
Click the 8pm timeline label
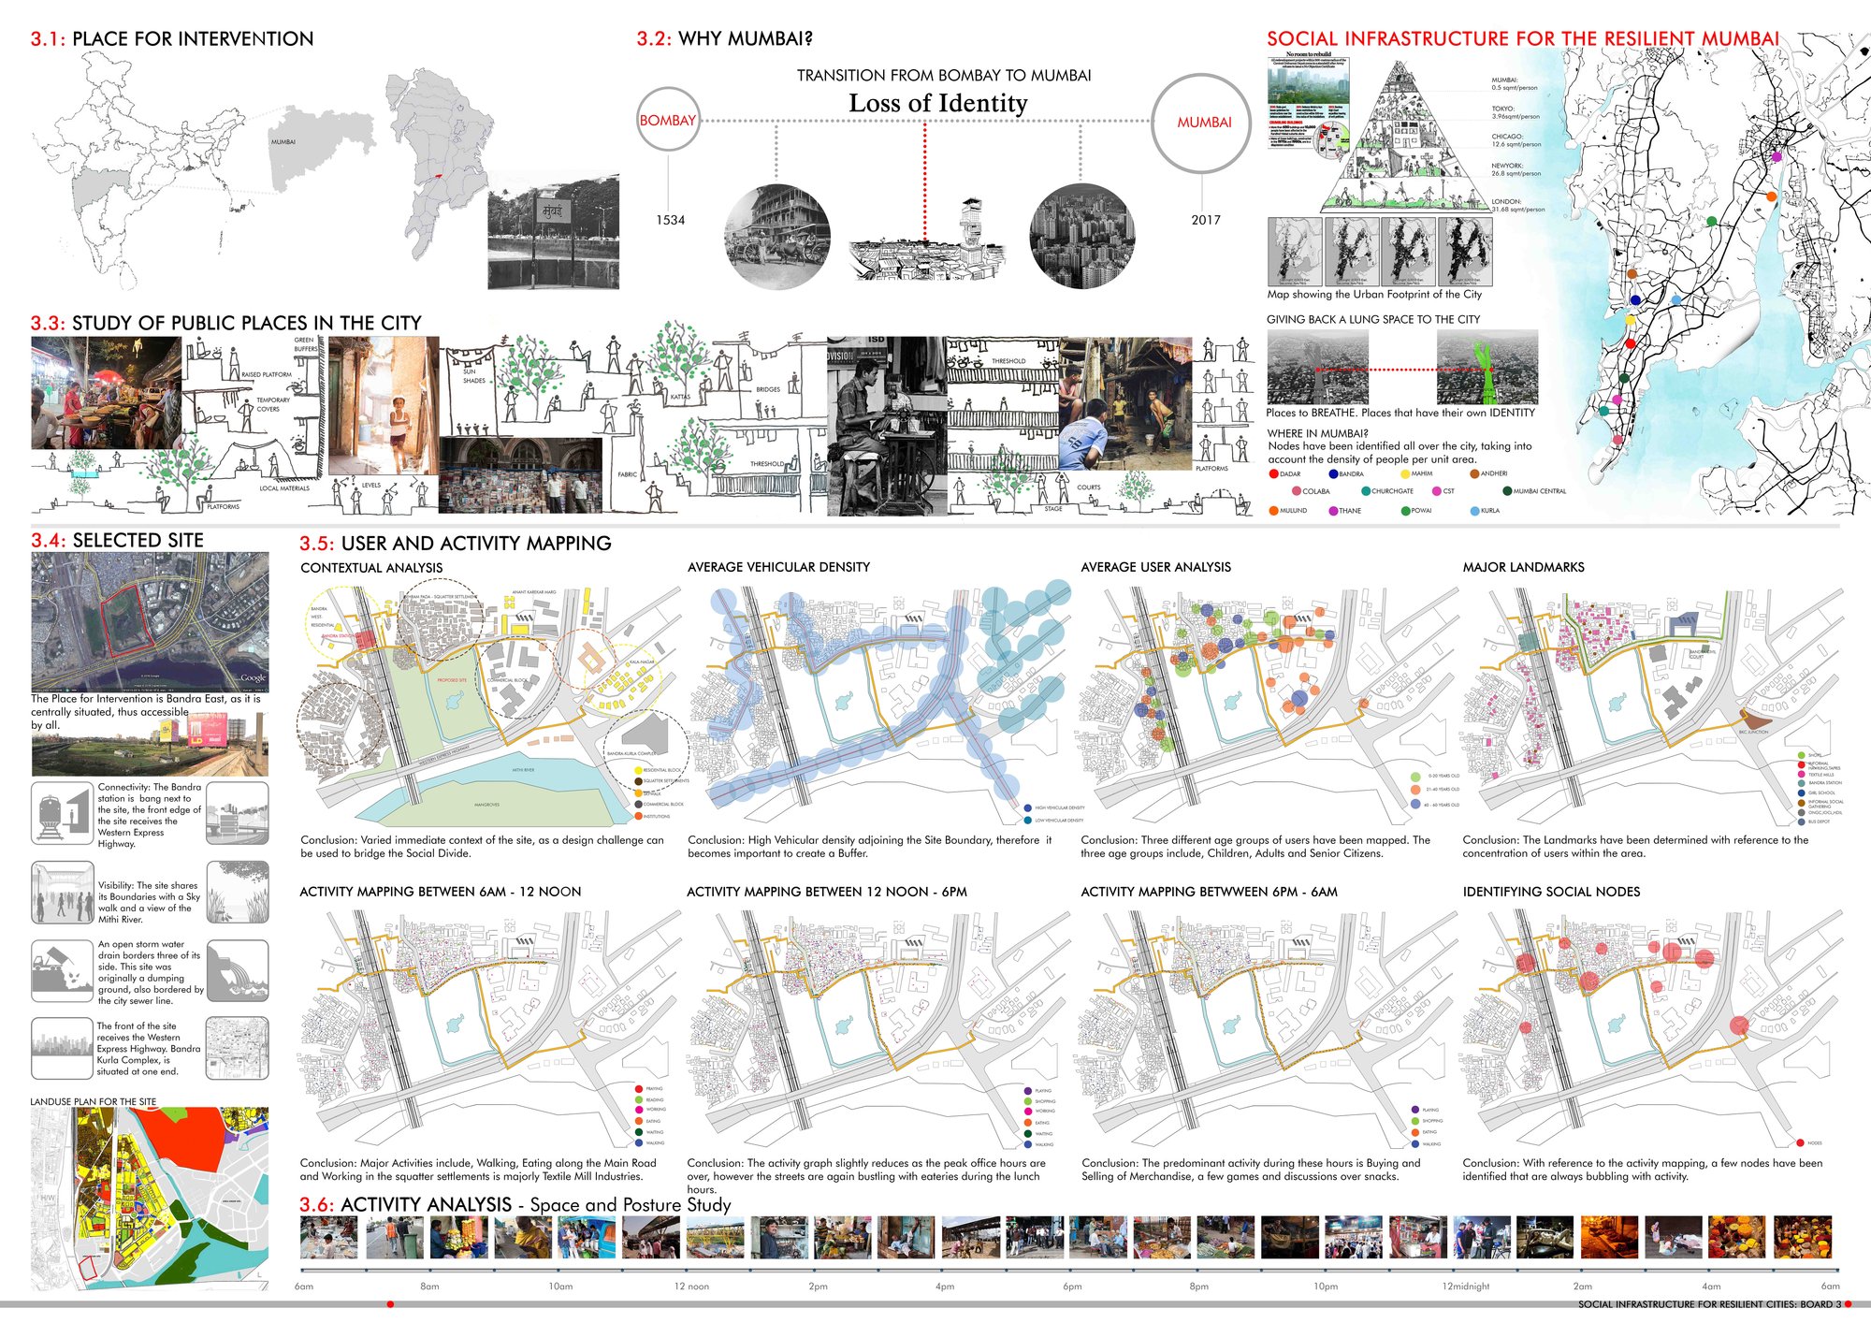coord(1199,1287)
